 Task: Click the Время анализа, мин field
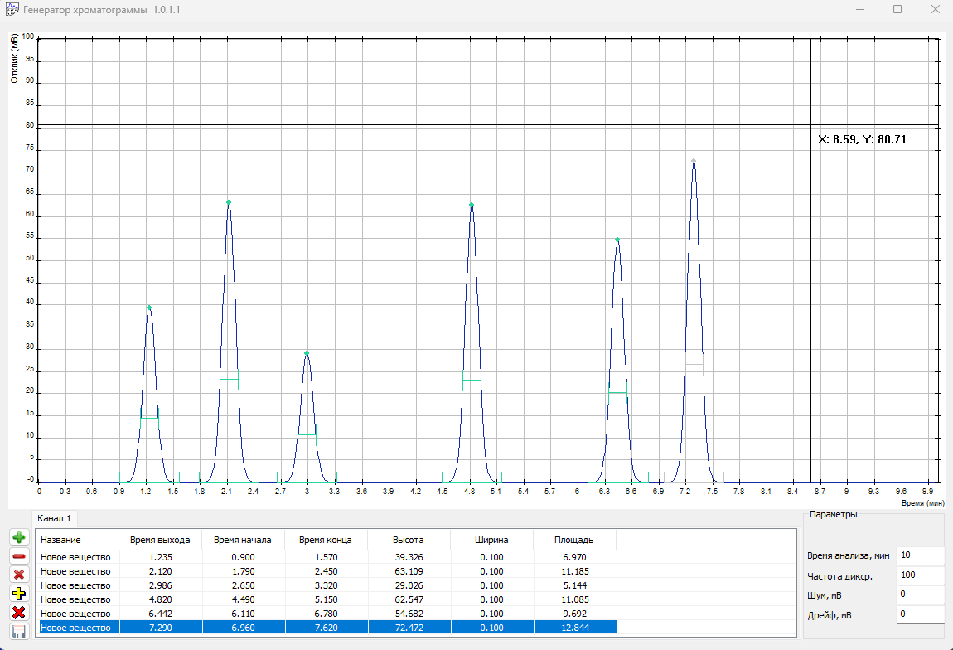[920, 555]
